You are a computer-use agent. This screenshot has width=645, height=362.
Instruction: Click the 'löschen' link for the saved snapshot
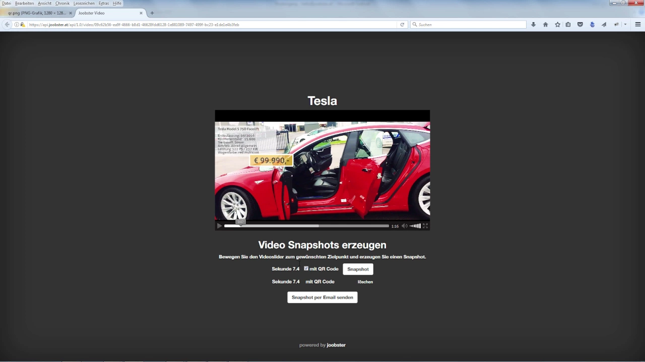tap(365, 282)
